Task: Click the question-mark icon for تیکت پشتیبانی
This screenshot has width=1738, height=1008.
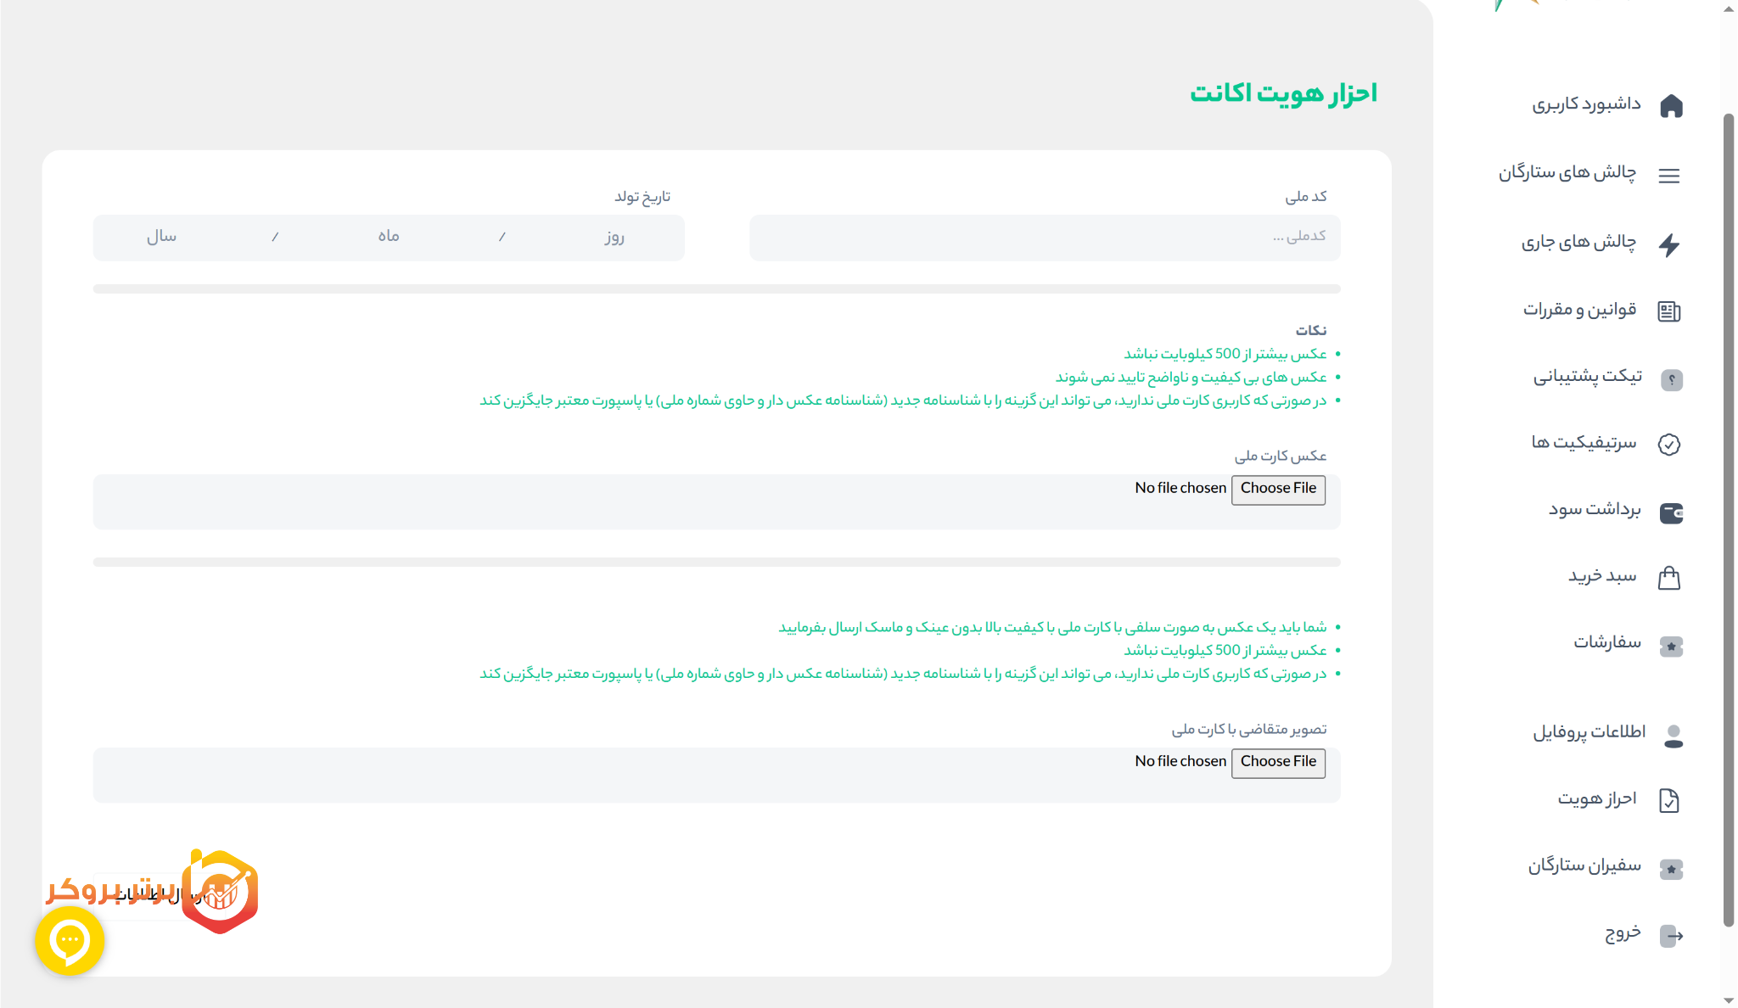Action: (x=1671, y=379)
